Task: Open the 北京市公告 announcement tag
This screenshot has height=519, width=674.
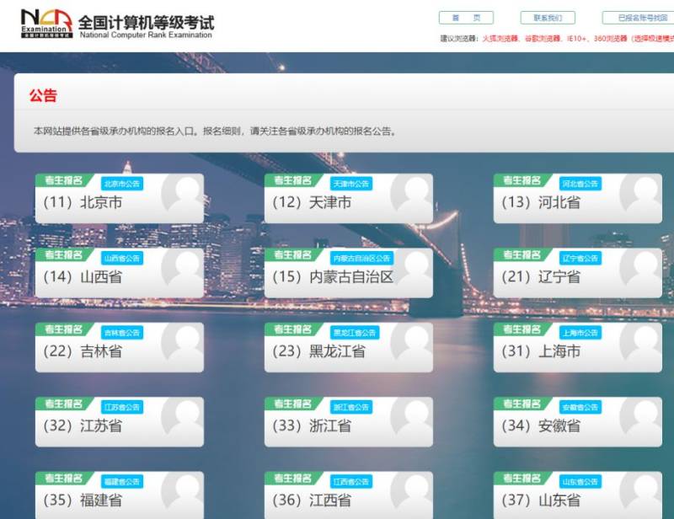Action: point(122,184)
